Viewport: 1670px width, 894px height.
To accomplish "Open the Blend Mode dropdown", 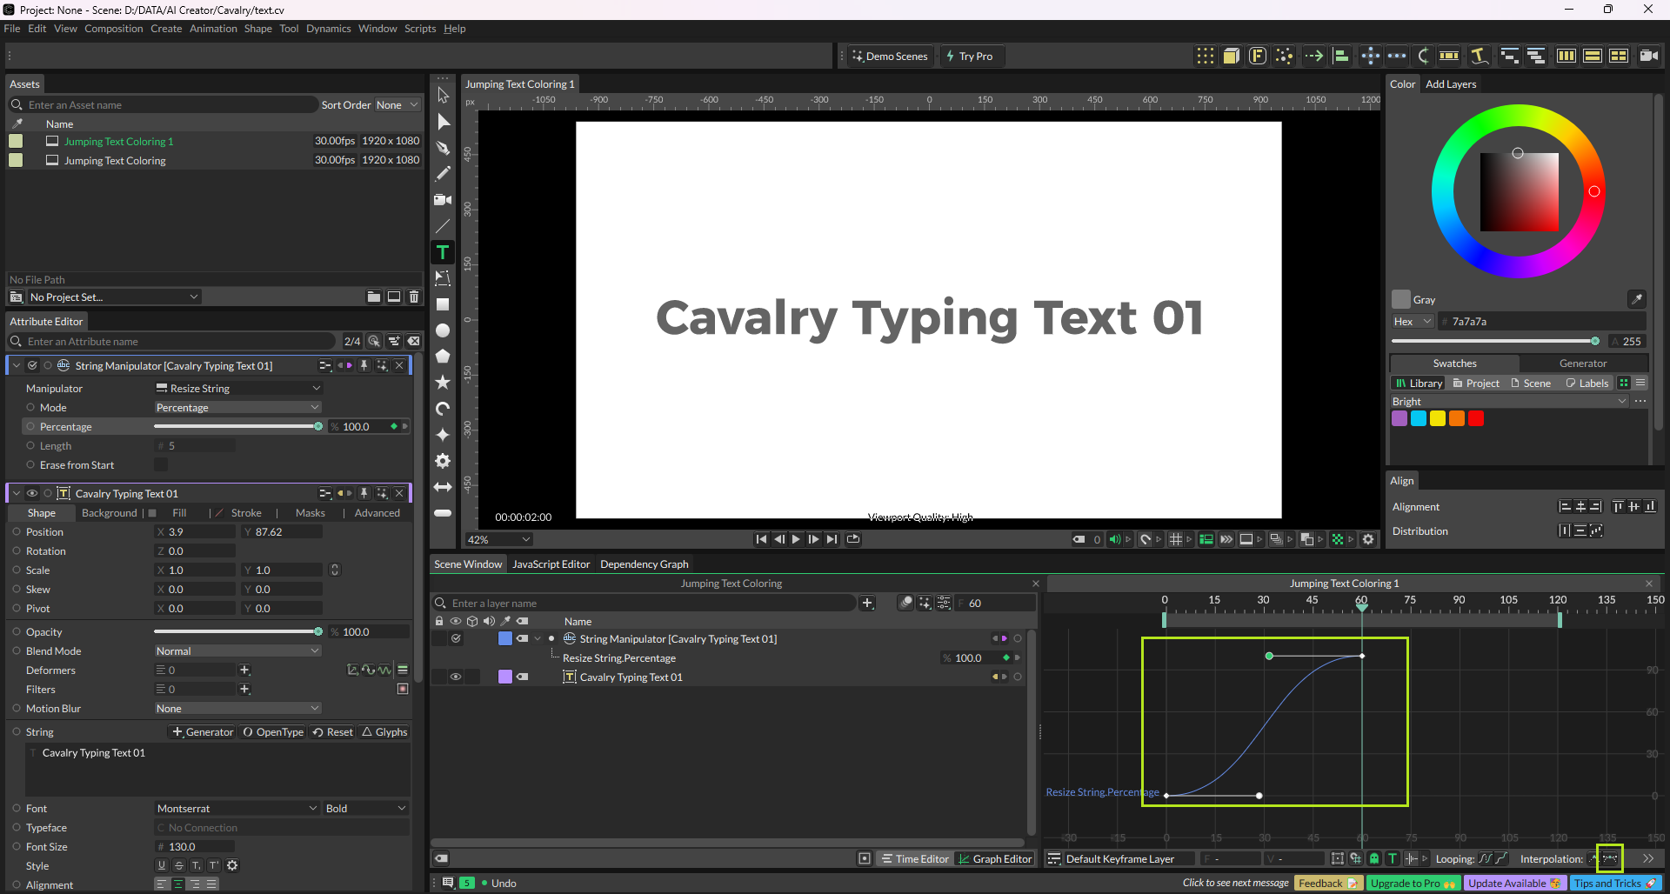I will point(237,651).
